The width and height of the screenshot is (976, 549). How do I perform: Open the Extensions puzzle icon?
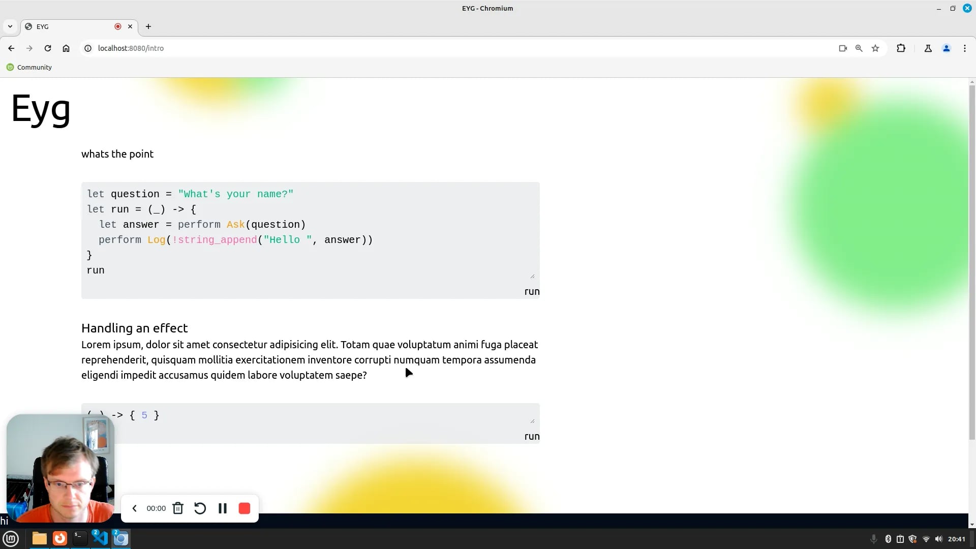pyautogui.click(x=901, y=48)
